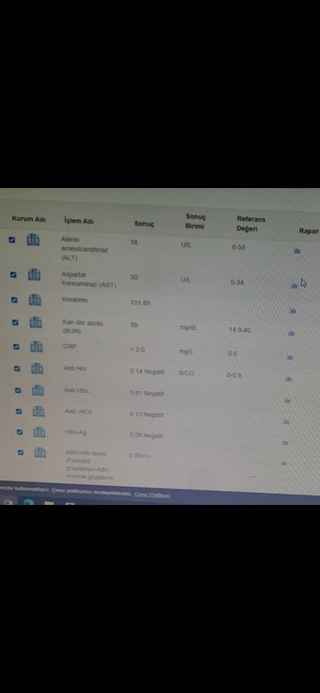Click the institution icon in HBs-Ag row
Image resolution: width=320 pixels, height=693 pixels.
39,431
